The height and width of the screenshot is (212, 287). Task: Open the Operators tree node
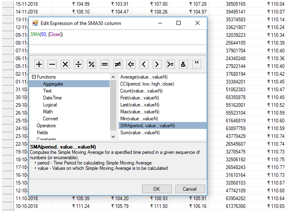point(46,126)
